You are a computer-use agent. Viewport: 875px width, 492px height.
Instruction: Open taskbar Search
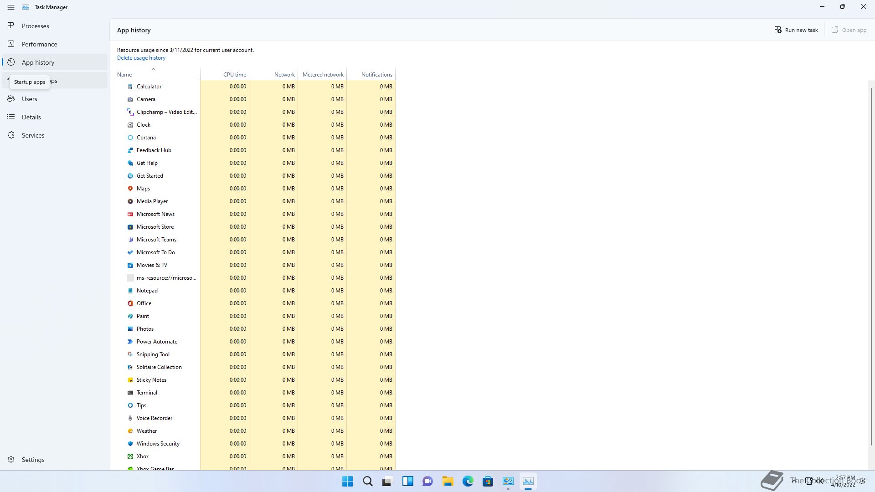pyautogui.click(x=367, y=481)
